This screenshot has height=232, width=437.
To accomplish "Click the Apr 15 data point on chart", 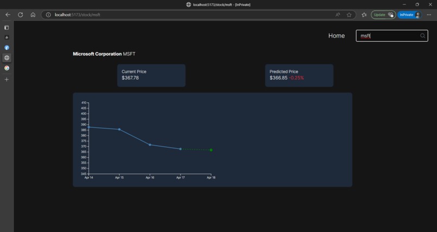I will [x=119, y=129].
